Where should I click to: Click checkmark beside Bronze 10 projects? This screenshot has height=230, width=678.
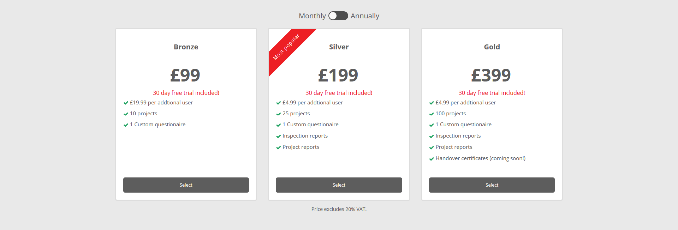[x=126, y=114]
